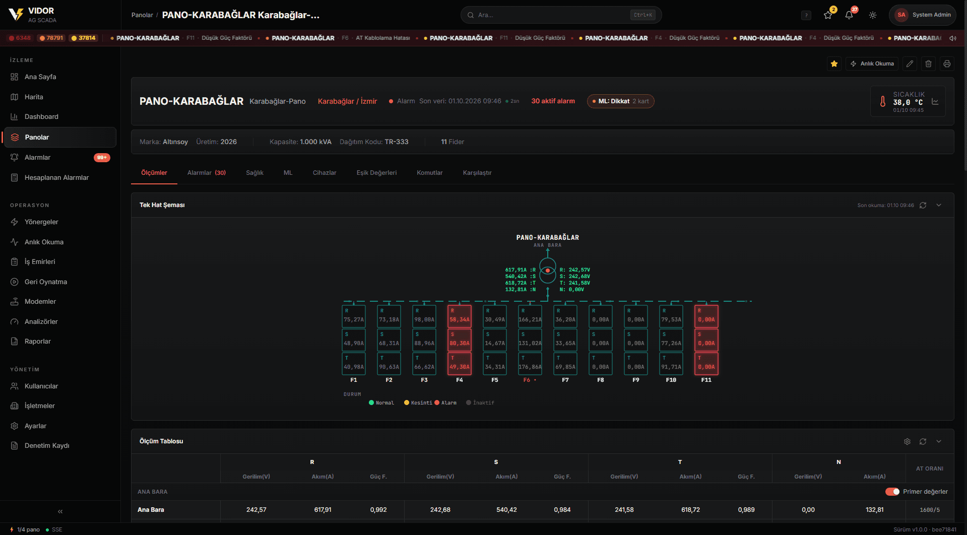967x535 pixels.
Task: Open Ölçüm Tablosu settings gear
Action: pyautogui.click(x=907, y=441)
